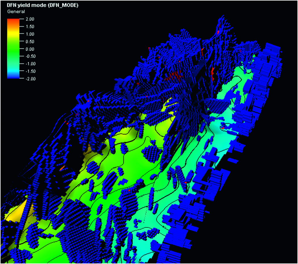
Task: Select the General label under legend title
Action: coord(16,12)
